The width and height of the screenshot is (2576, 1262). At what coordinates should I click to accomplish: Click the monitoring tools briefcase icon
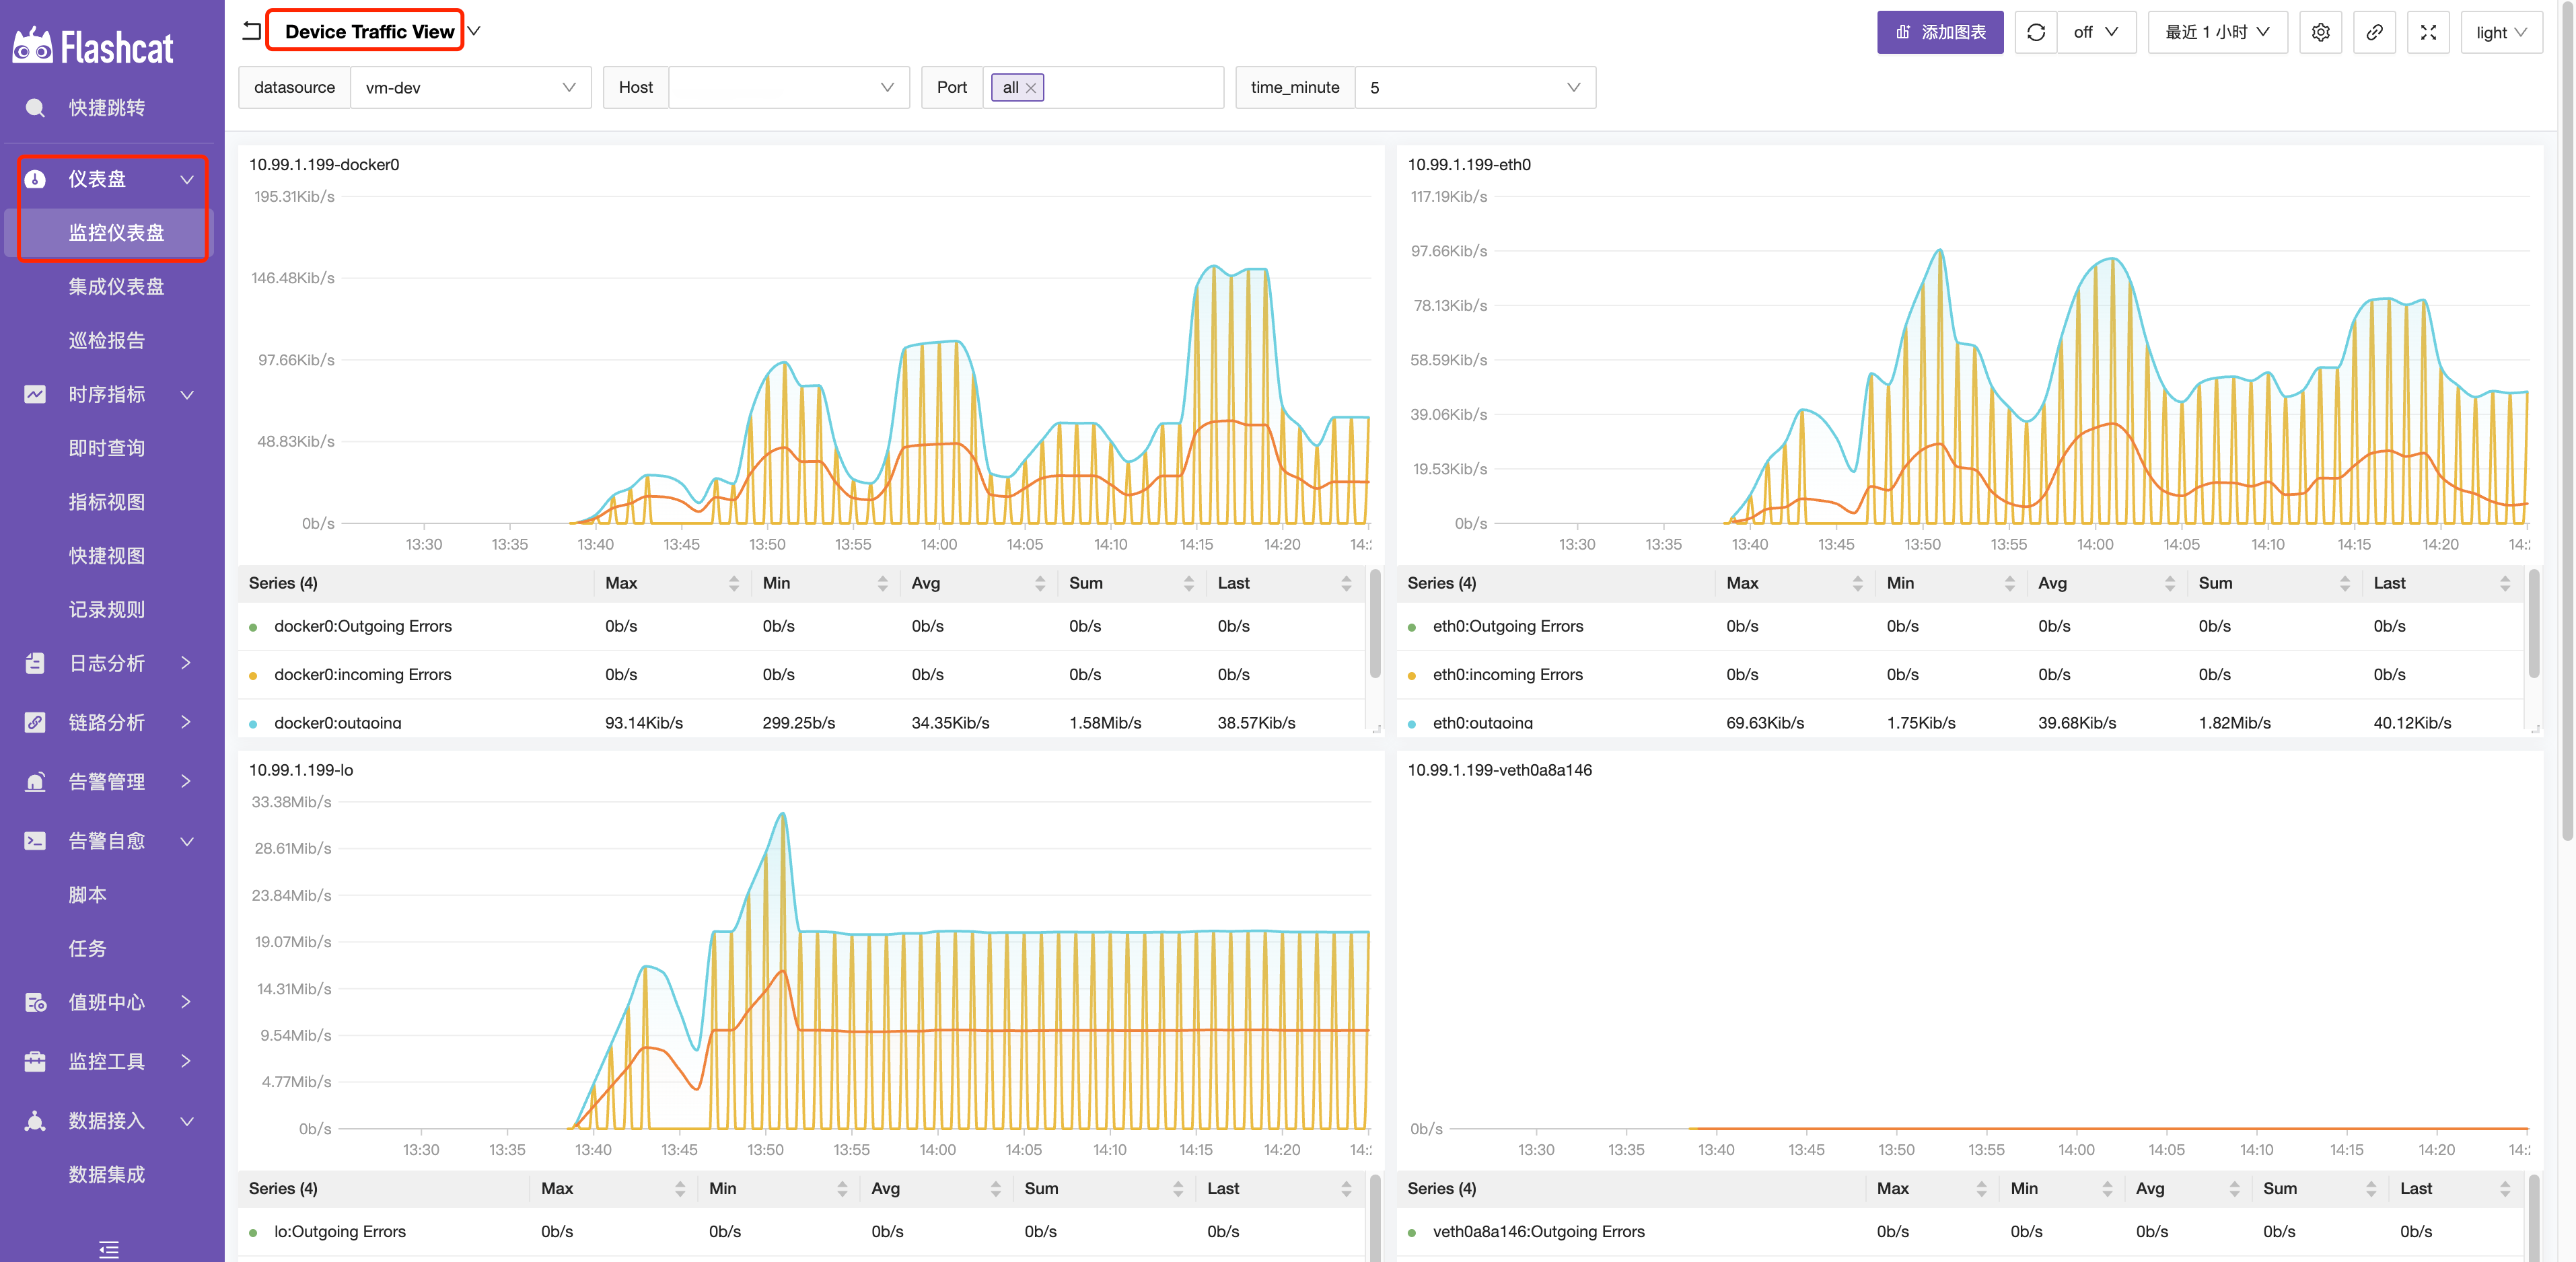(x=35, y=1061)
